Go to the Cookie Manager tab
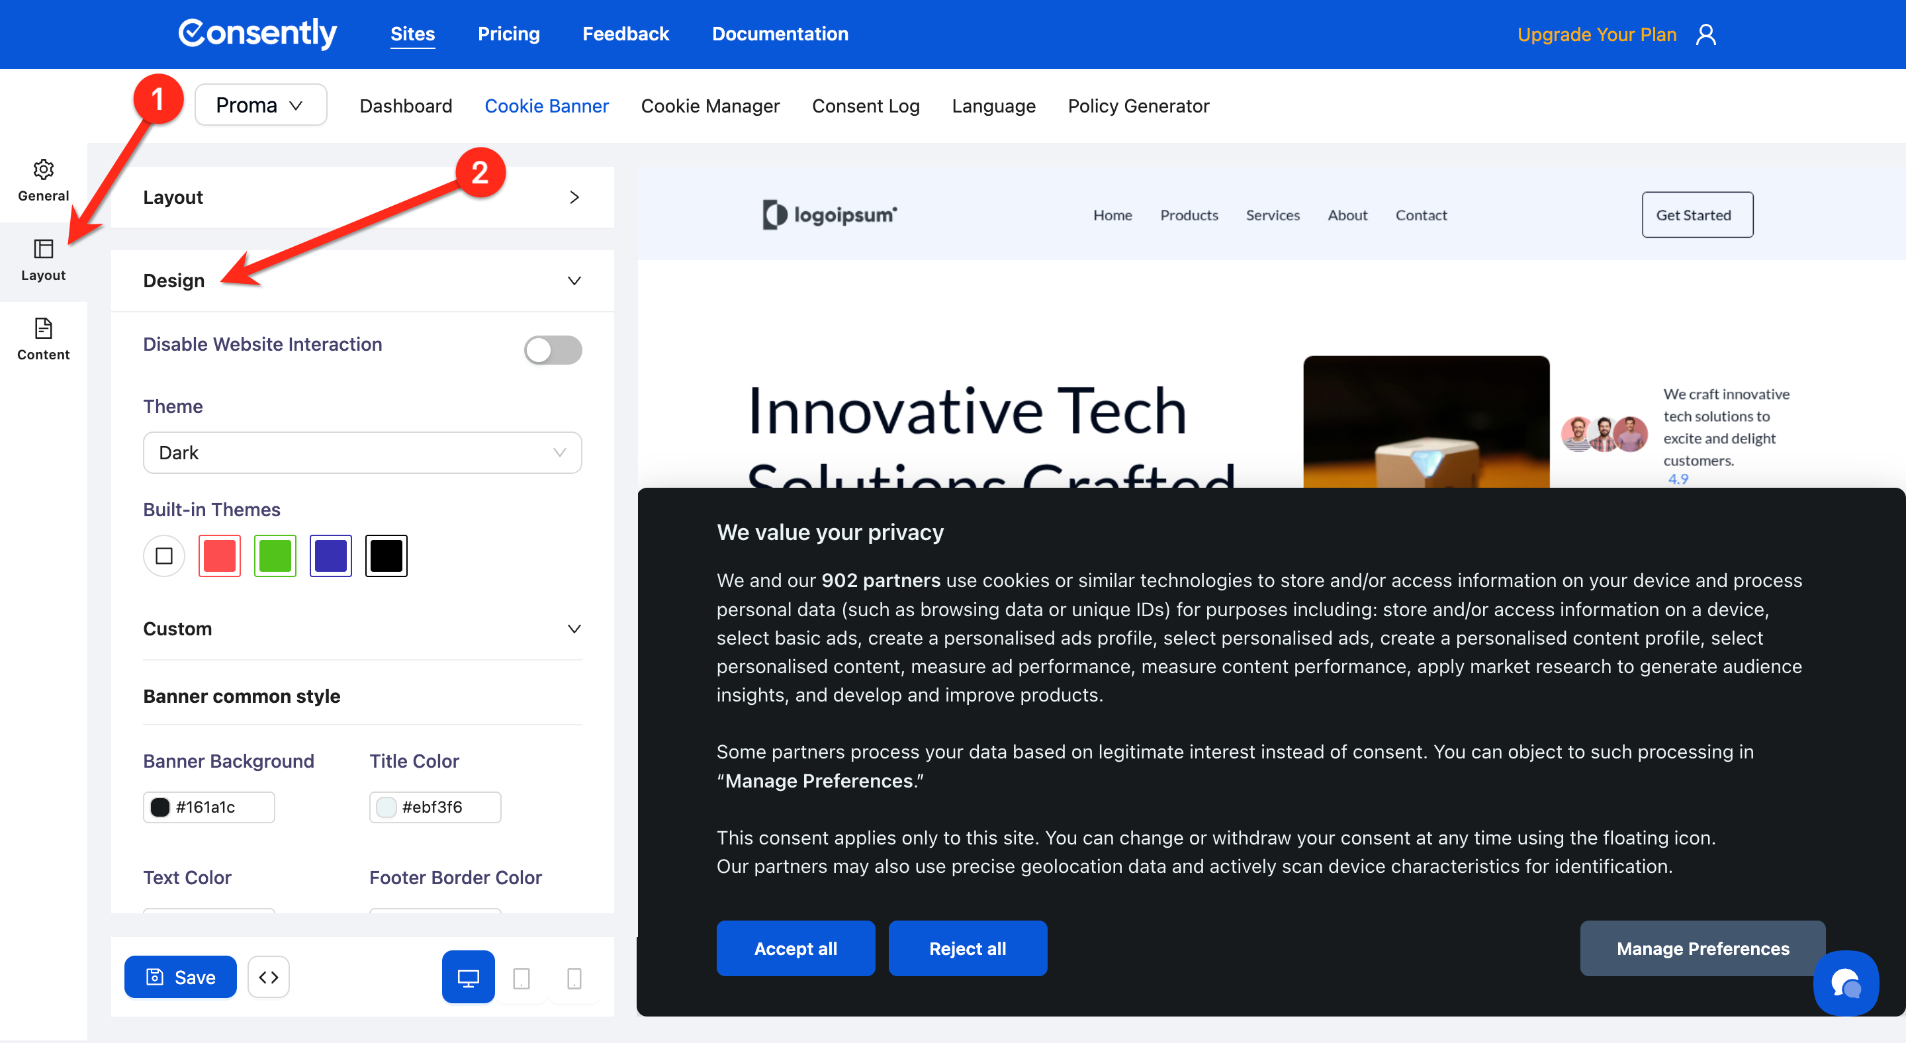Image resolution: width=1906 pixels, height=1043 pixels. [x=709, y=106]
